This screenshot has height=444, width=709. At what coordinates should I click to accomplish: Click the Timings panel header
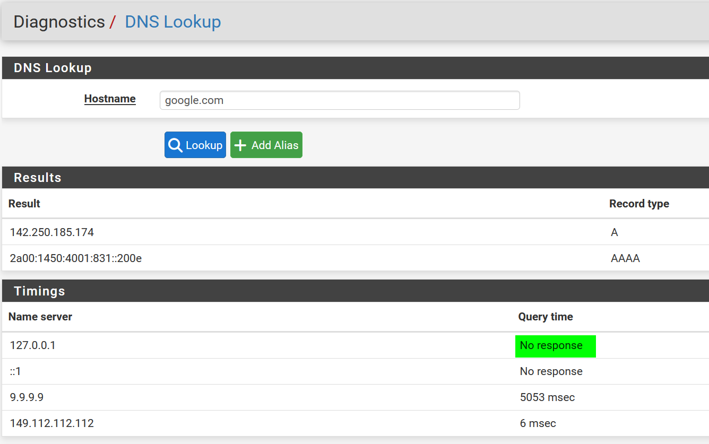point(39,291)
